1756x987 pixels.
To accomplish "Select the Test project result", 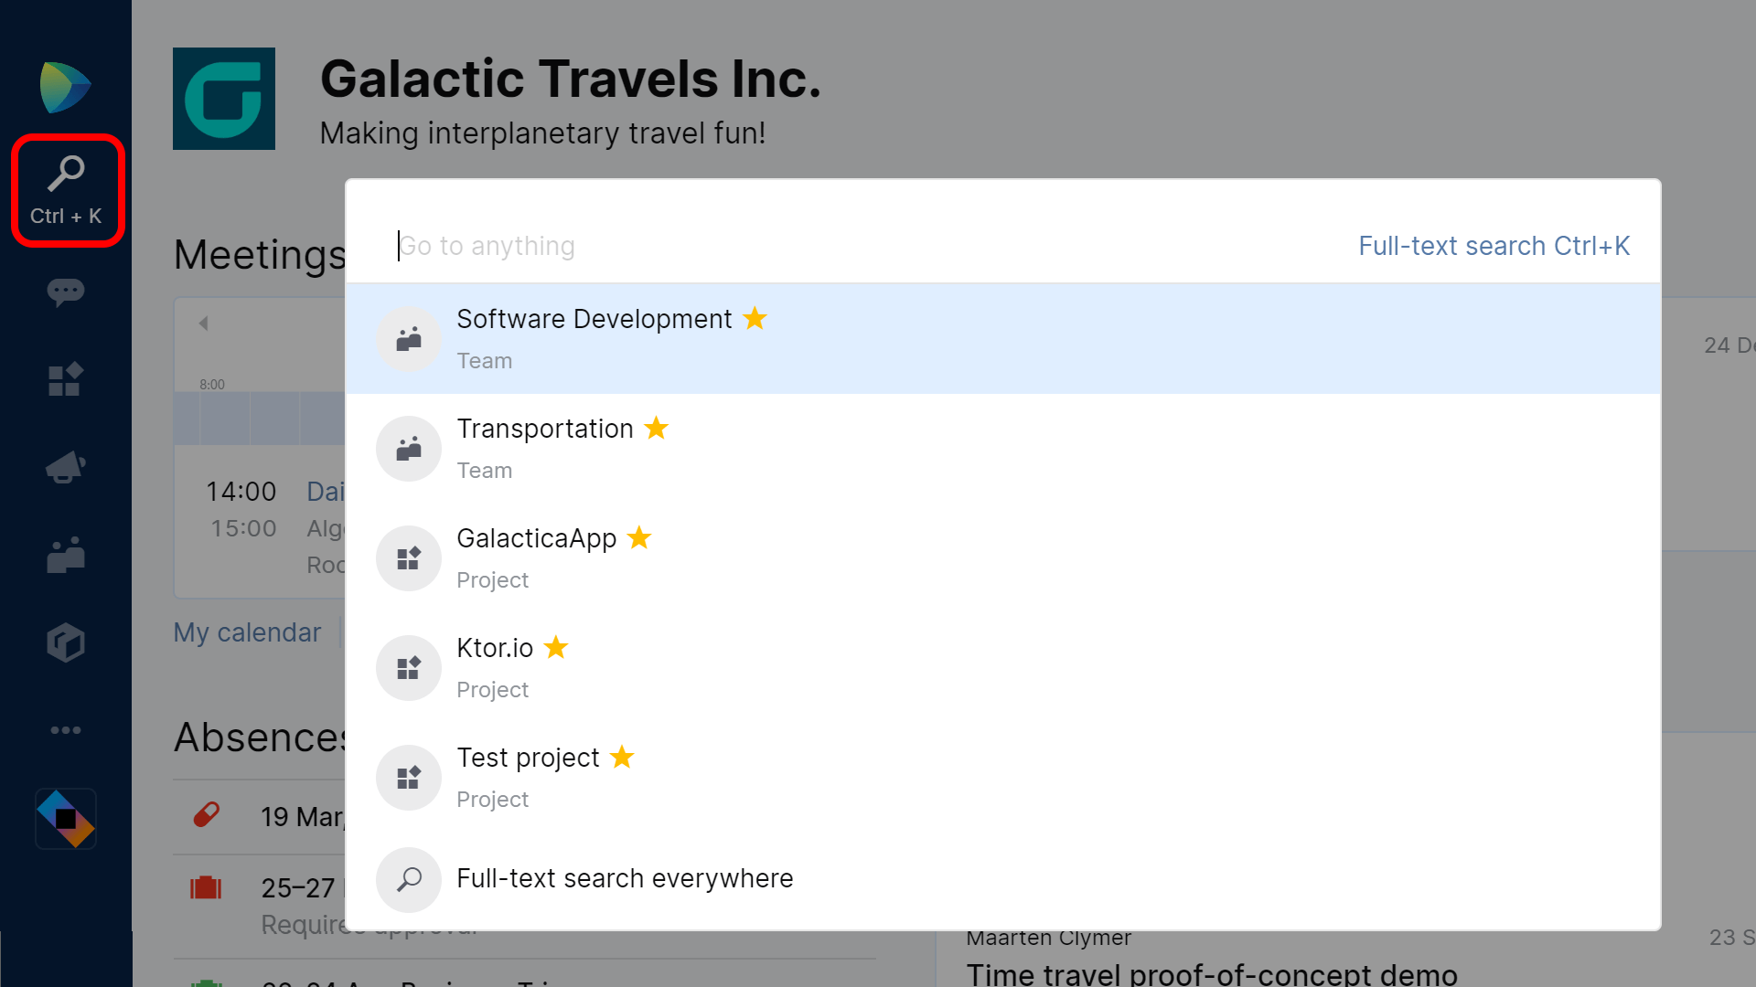I will click(x=1003, y=778).
